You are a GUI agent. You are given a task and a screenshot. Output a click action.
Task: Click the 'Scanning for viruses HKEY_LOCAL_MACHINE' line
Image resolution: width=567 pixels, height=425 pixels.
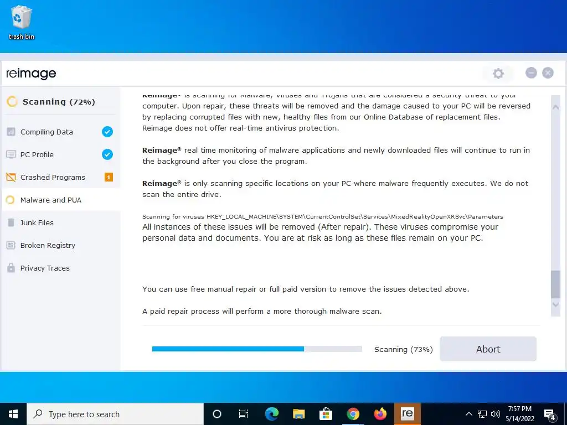pyautogui.click(x=323, y=216)
